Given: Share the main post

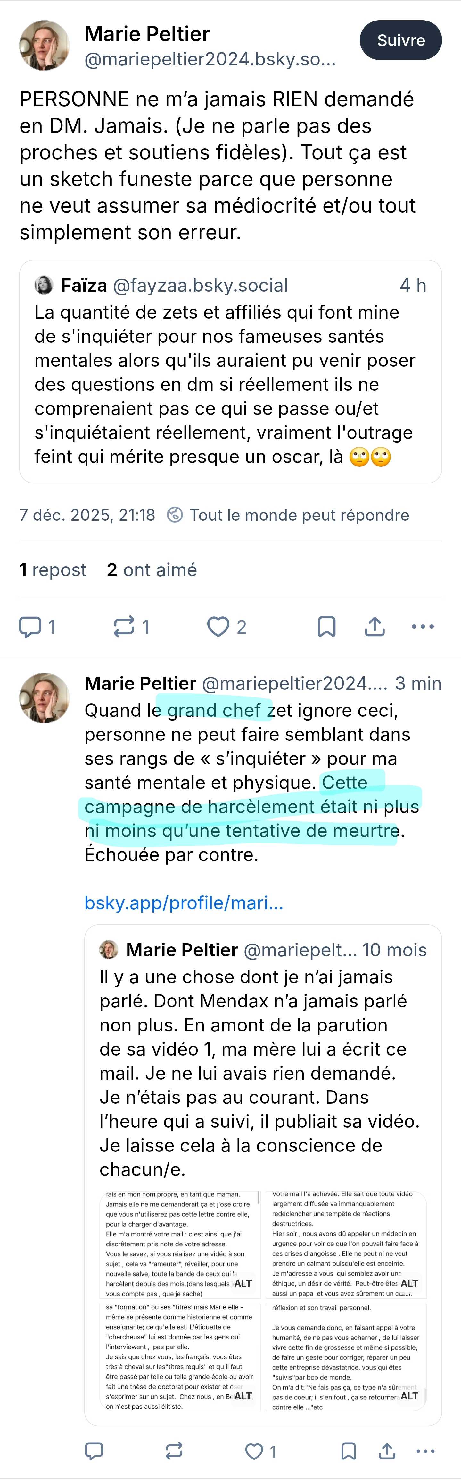Looking at the screenshot, I should coord(375,626).
